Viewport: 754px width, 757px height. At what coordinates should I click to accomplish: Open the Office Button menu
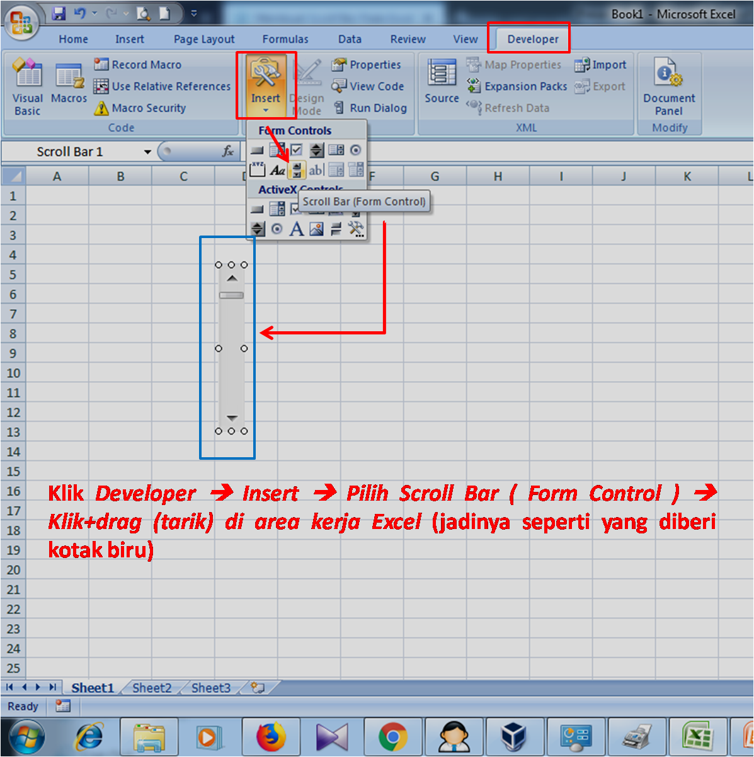click(x=22, y=23)
